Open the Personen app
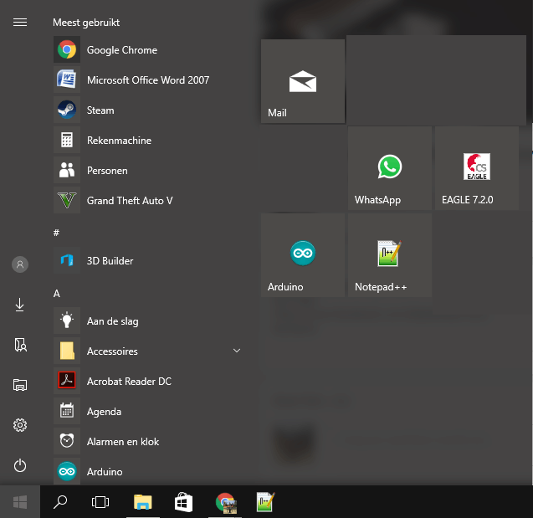This screenshot has height=518, width=533. click(149, 170)
